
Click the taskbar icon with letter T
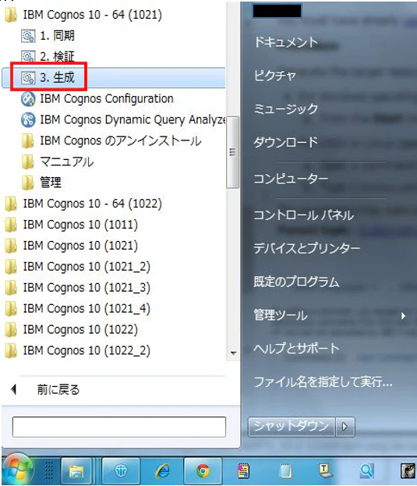[325, 471]
